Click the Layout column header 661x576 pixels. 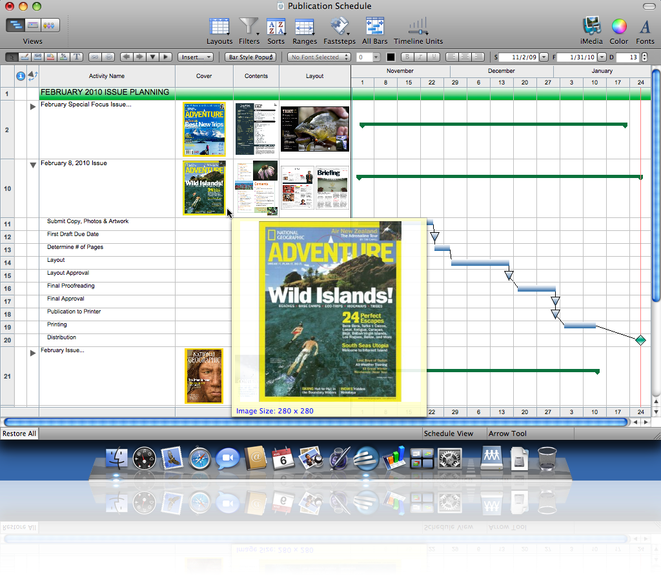click(314, 76)
